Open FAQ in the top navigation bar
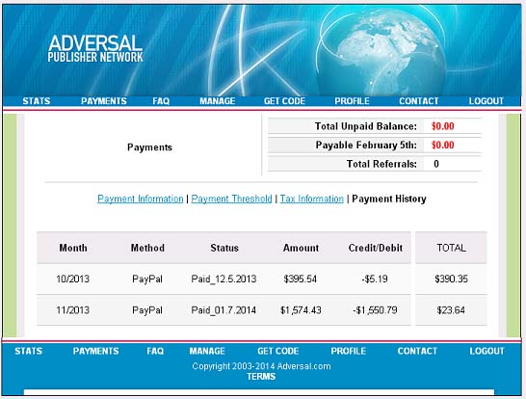This screenshot has height=399, width=526. (x=161, y=101)
